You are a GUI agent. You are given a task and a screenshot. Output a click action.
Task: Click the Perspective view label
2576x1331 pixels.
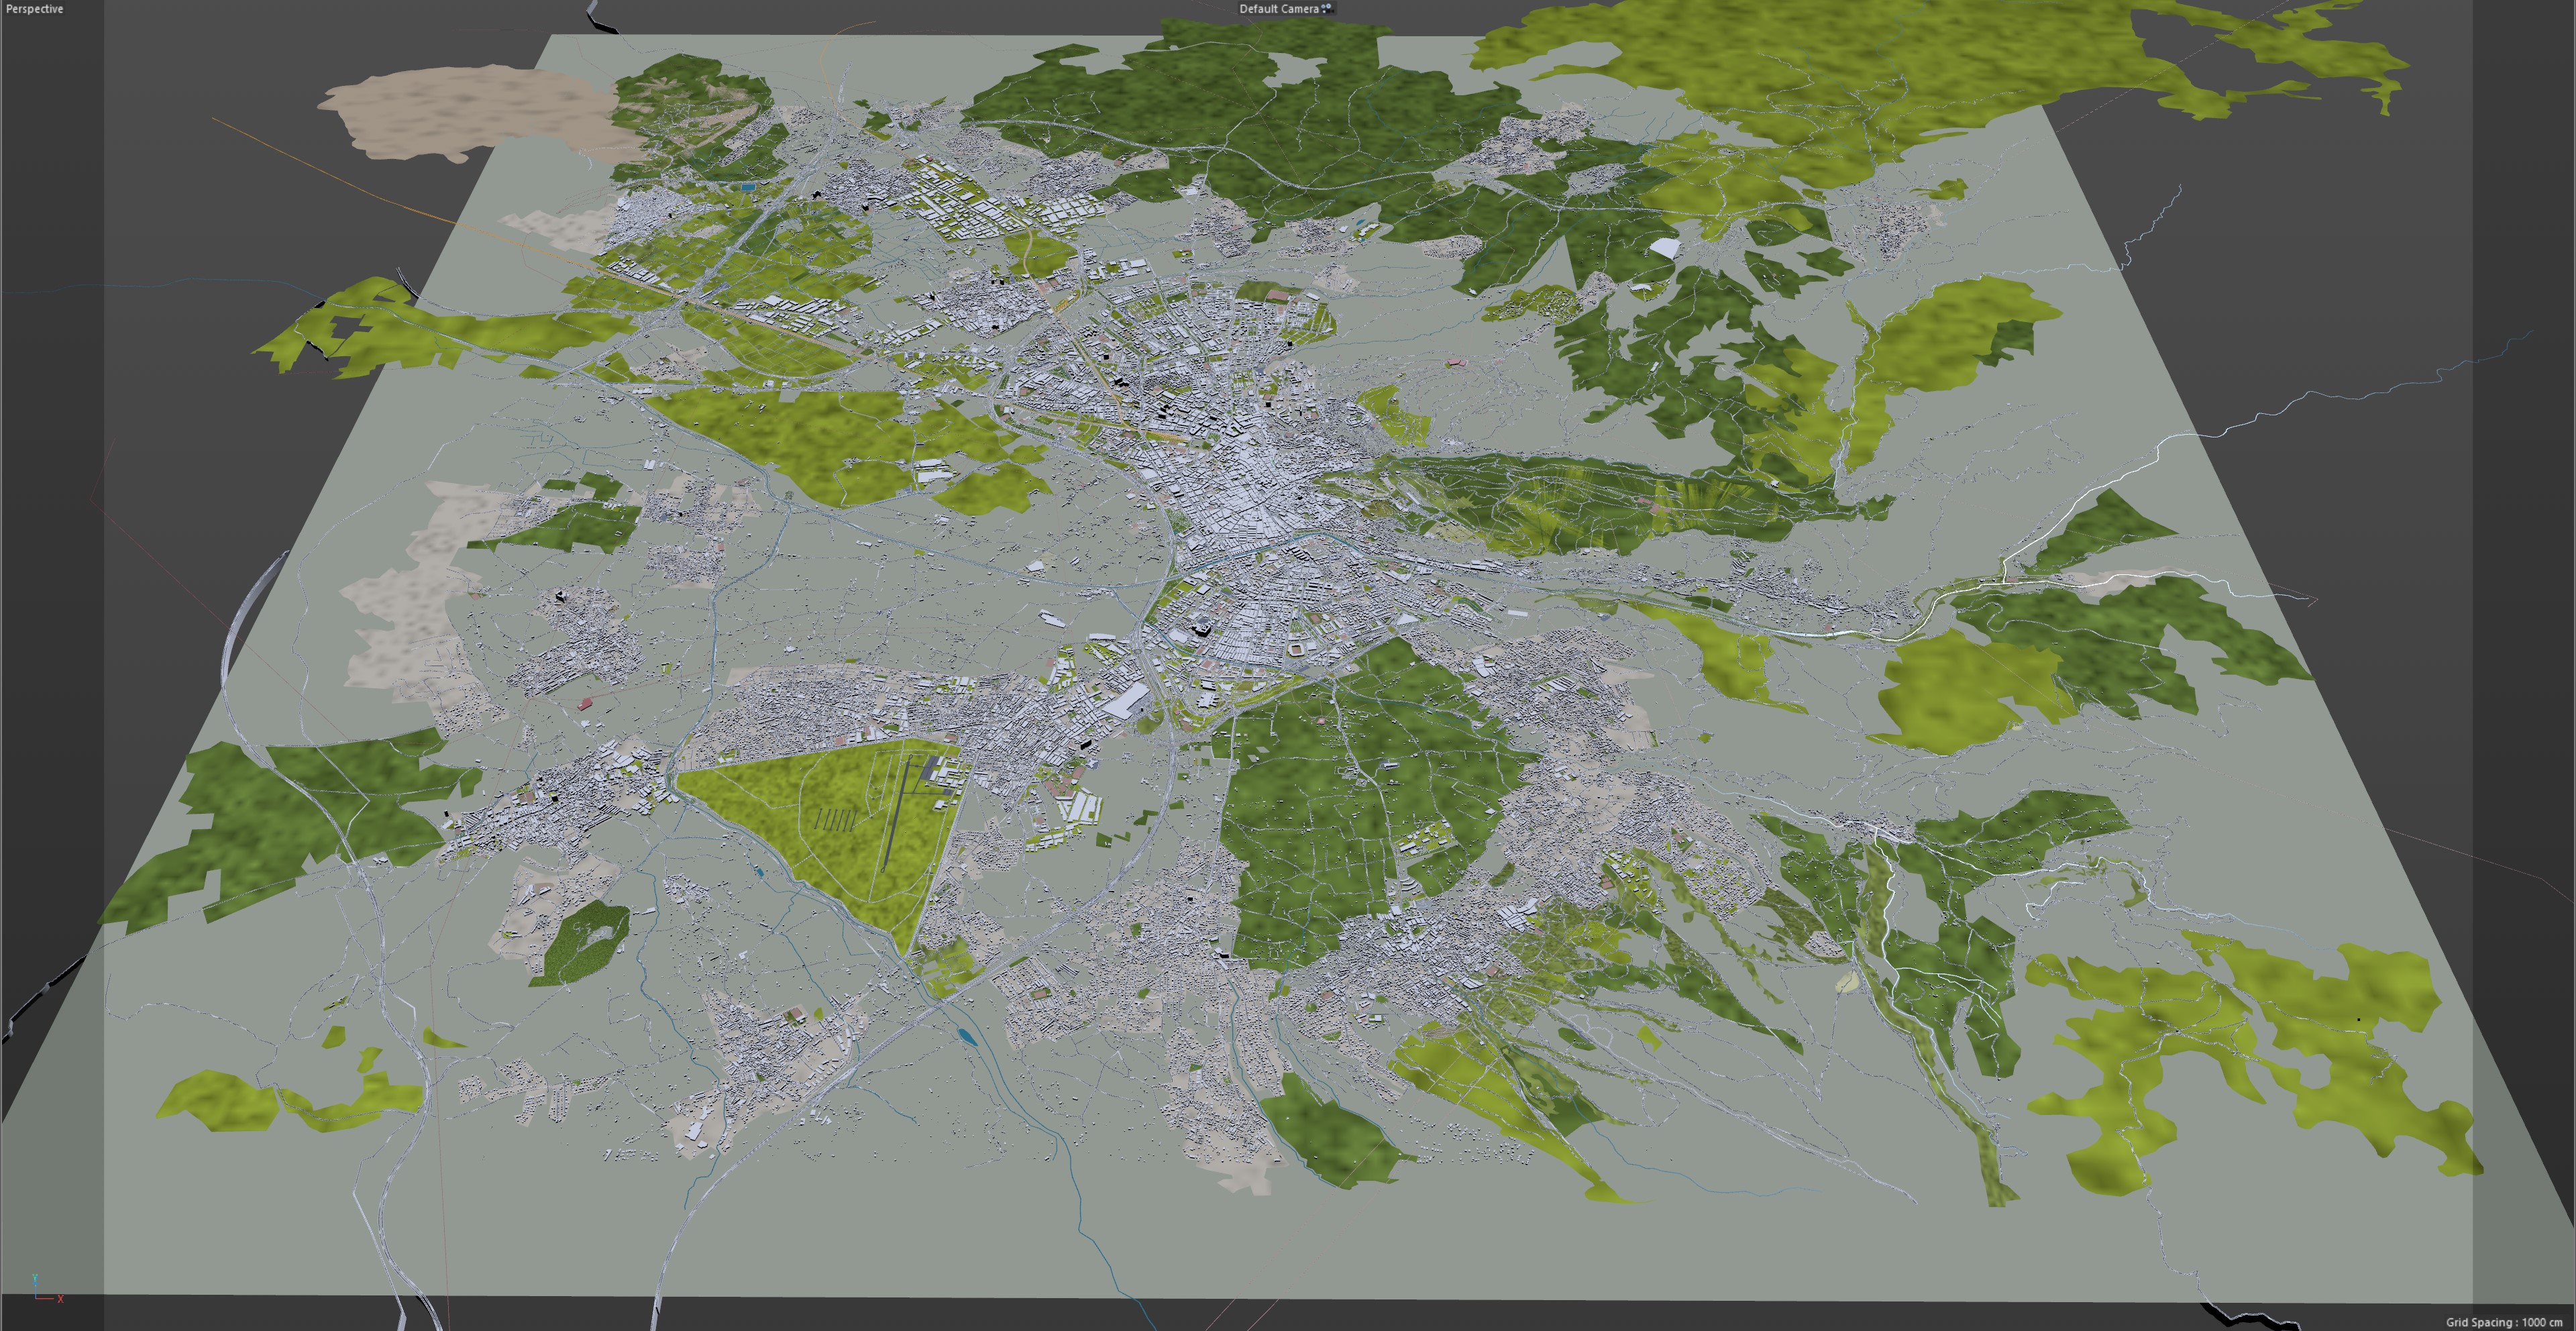coord(34,9)
